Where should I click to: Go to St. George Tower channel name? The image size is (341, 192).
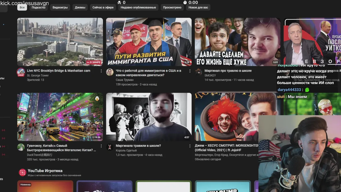coord(38,75)
